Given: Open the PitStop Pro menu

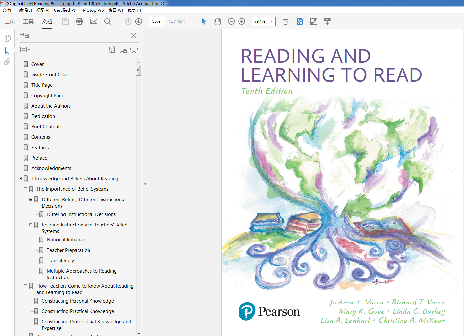Looking at the screenshot, I should [93, 10].
